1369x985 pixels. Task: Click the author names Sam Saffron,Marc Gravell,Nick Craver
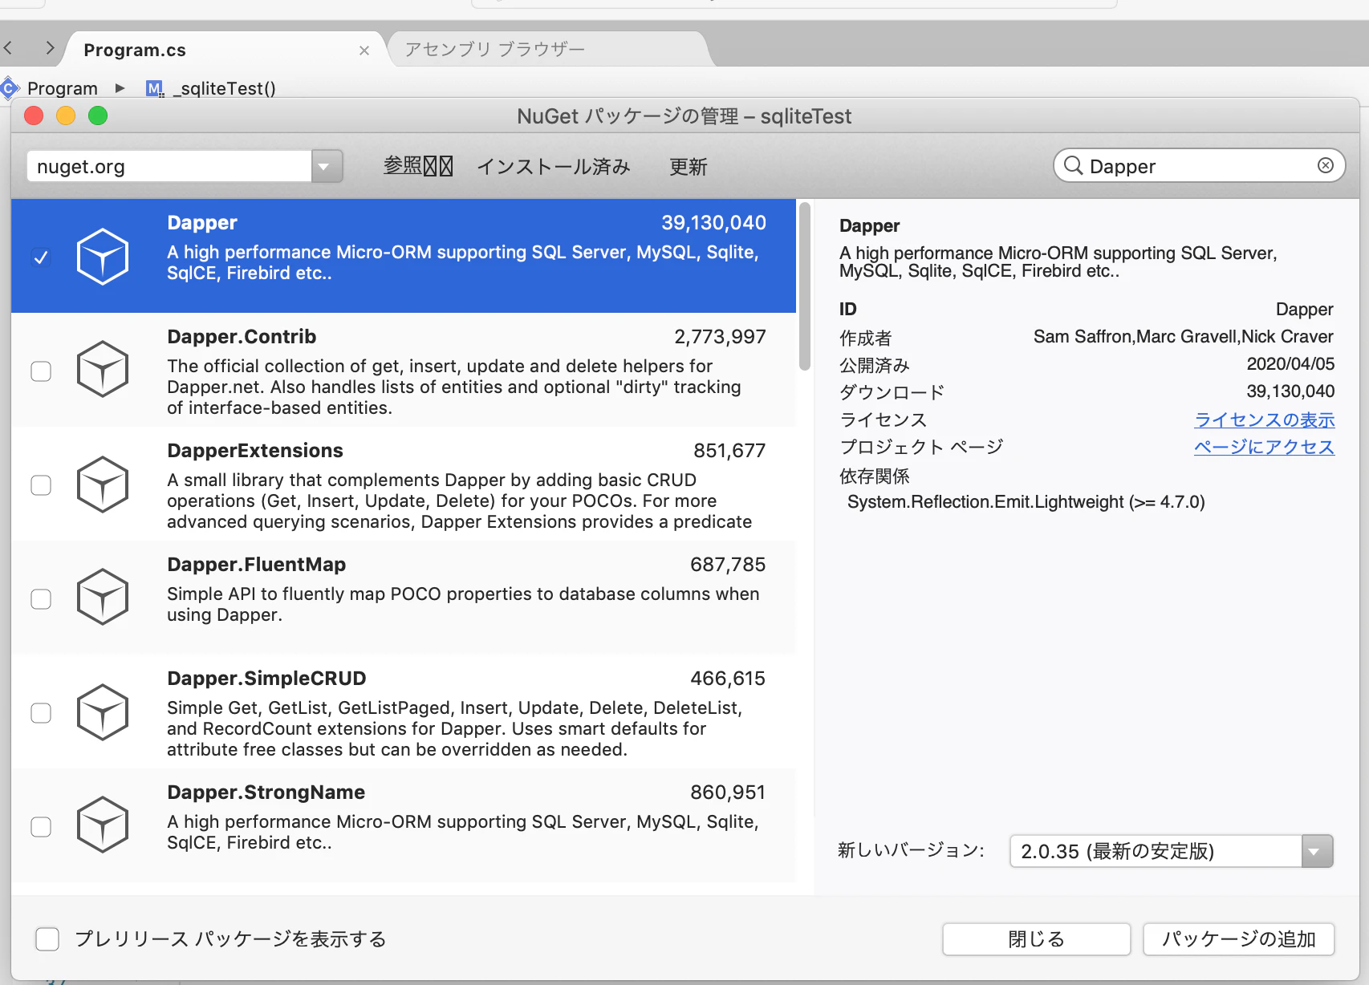(x=1184, y=337)
